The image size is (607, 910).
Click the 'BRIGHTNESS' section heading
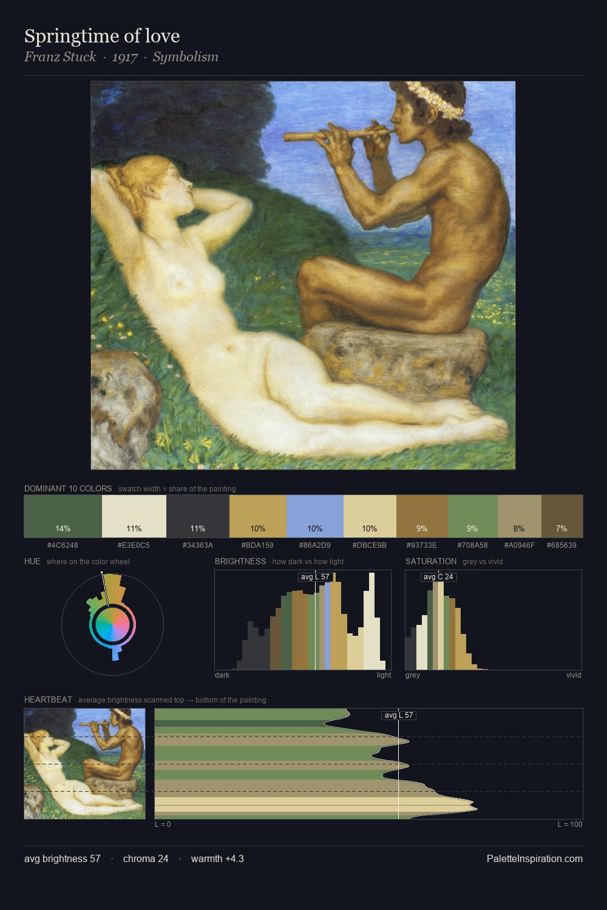[240, 561]
